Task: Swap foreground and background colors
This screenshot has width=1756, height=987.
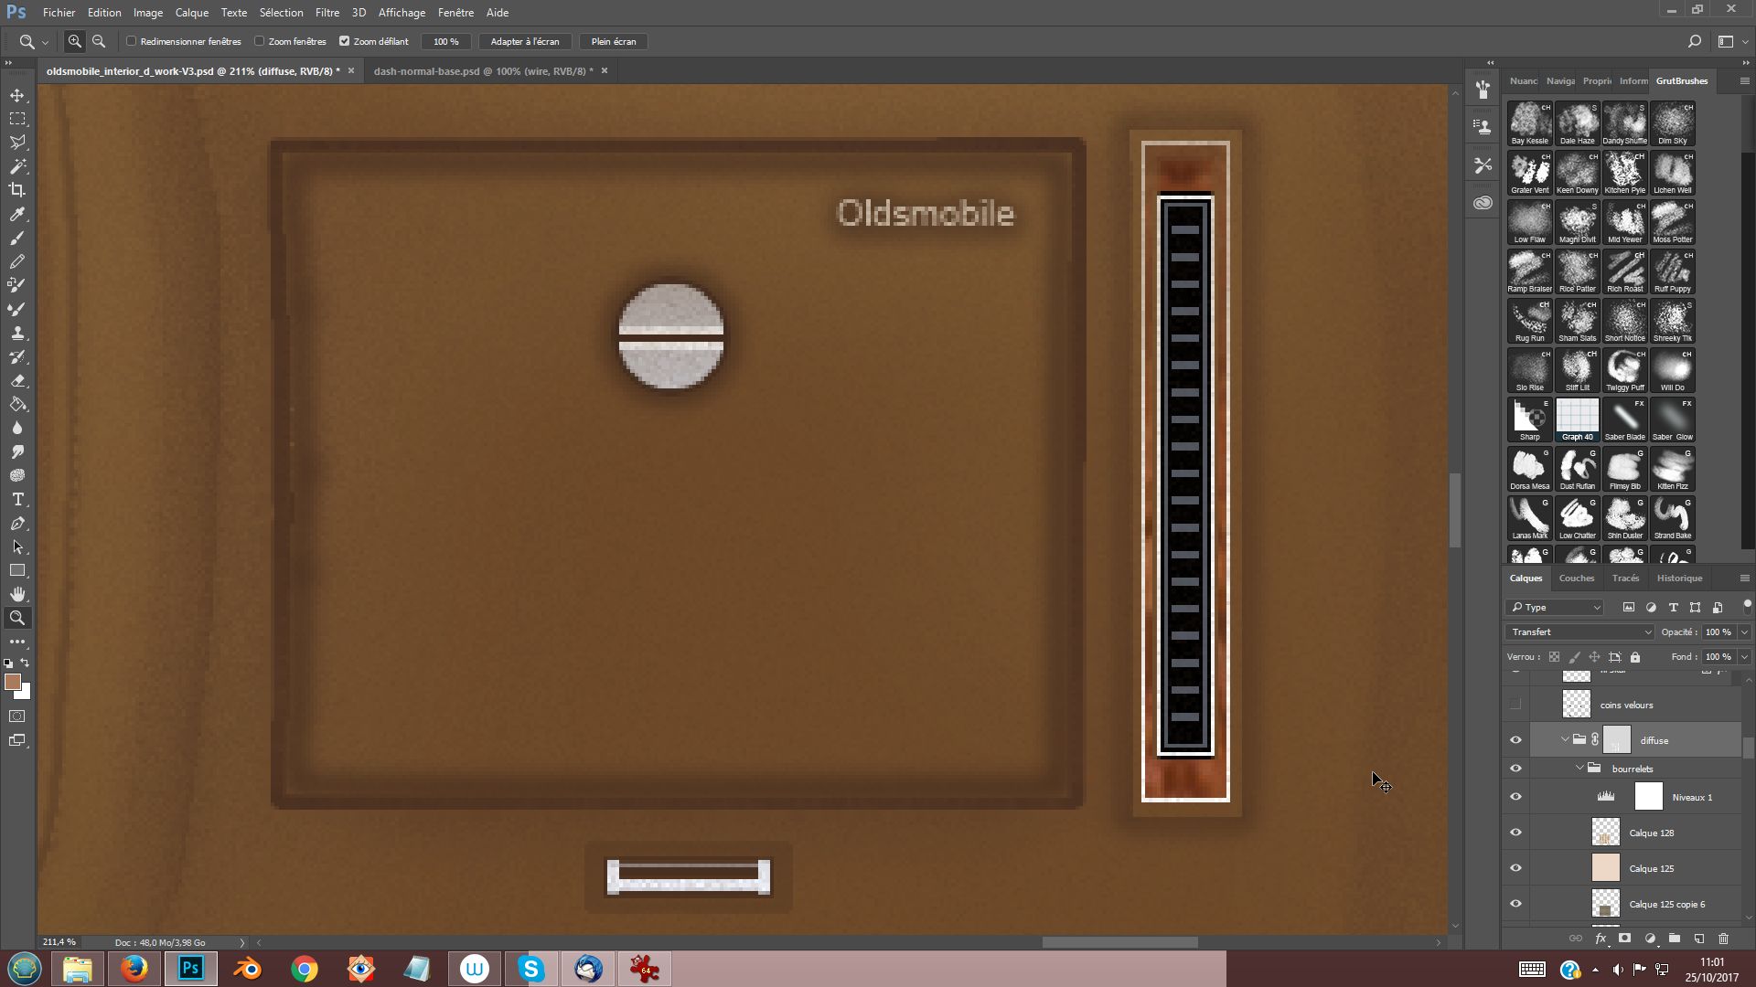Action: point(26,663)
